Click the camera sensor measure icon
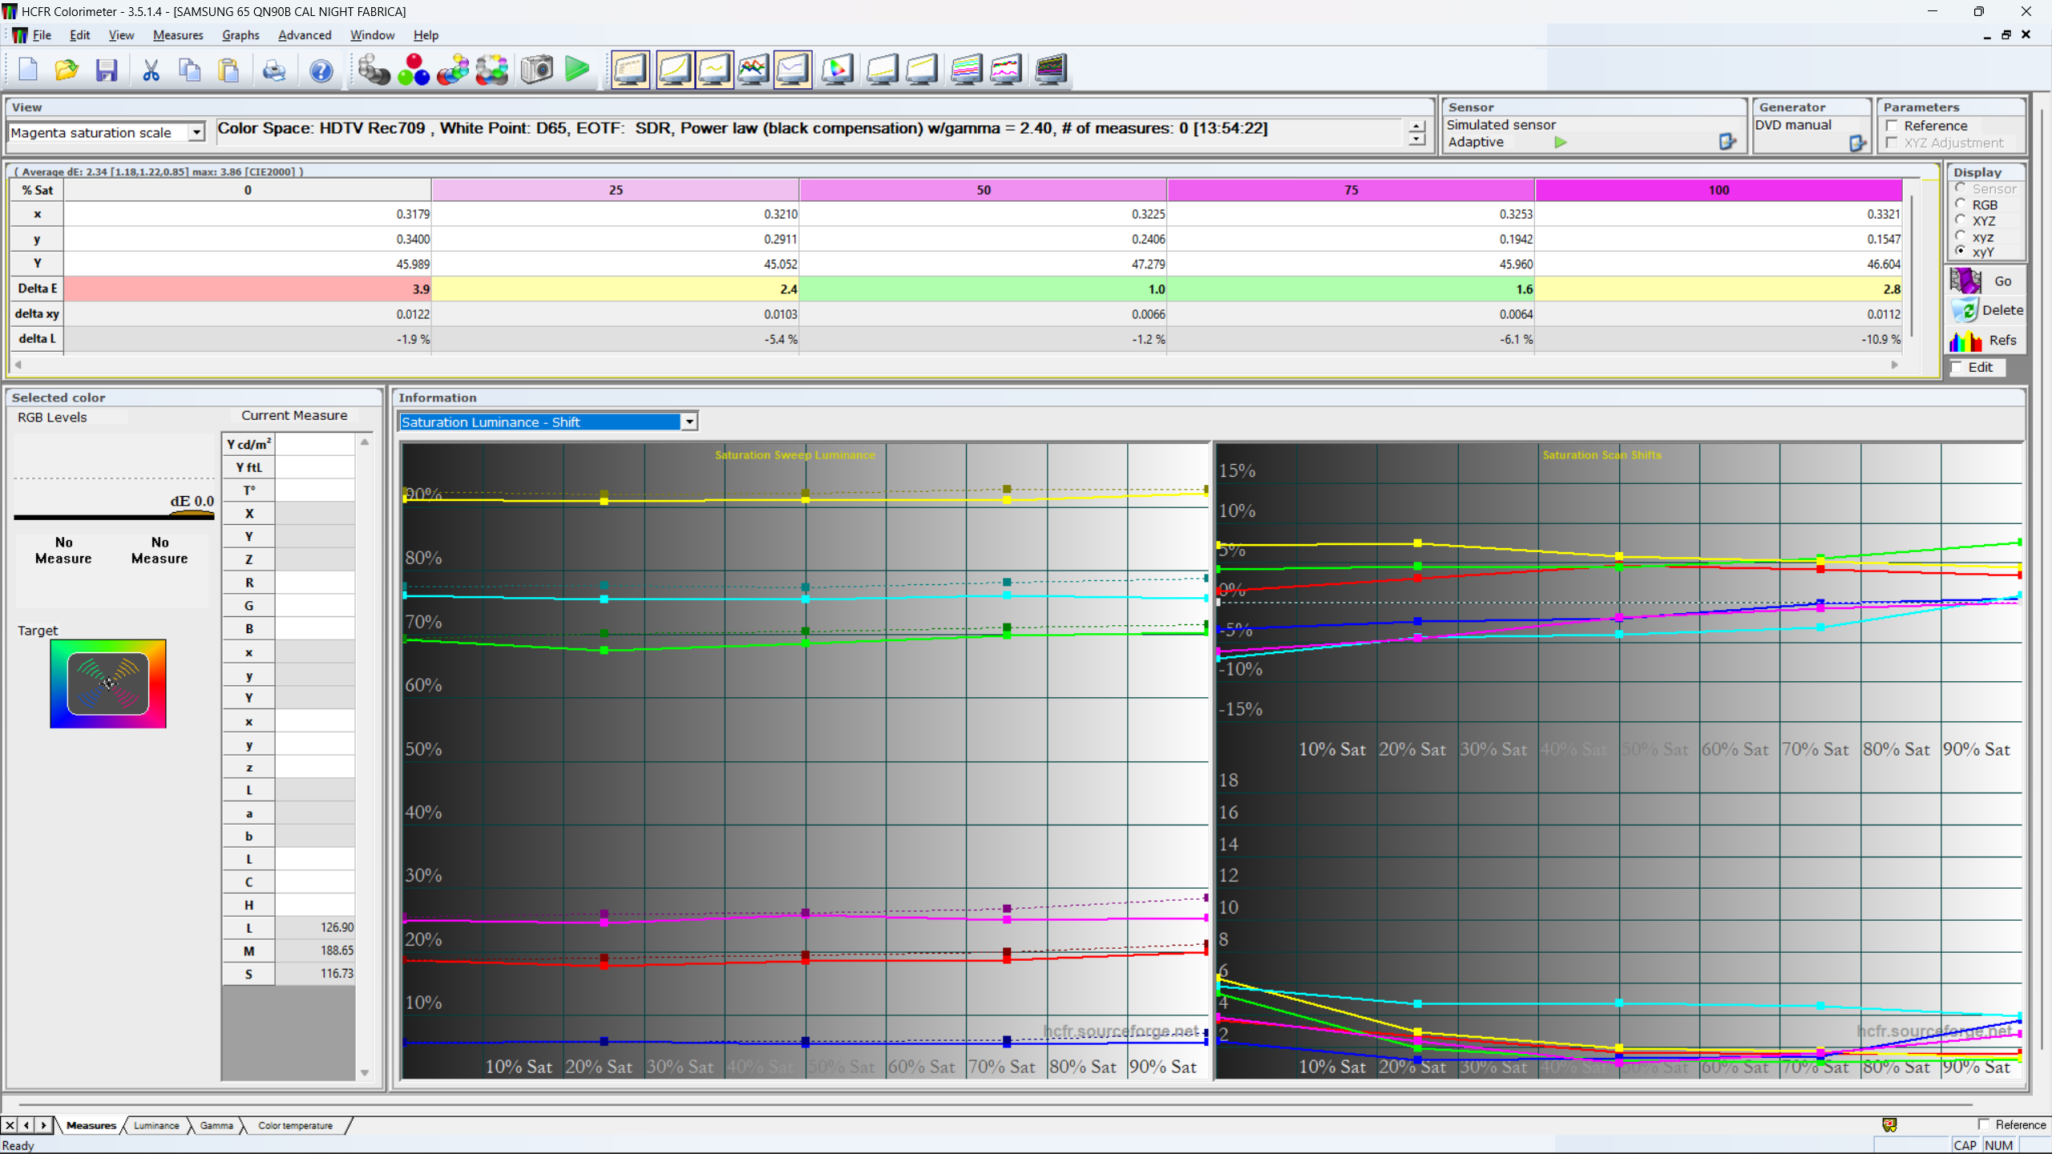This screenshot has height=1154, width=2052. point(536,70)
